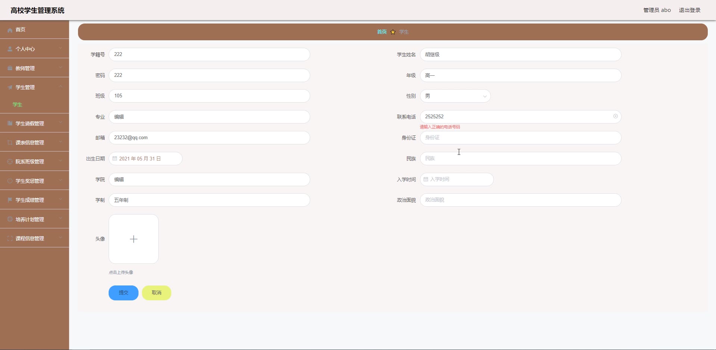Expand the 院系班级管理 chevron
This screenshot has width=716, height=350.
point(60,161)
